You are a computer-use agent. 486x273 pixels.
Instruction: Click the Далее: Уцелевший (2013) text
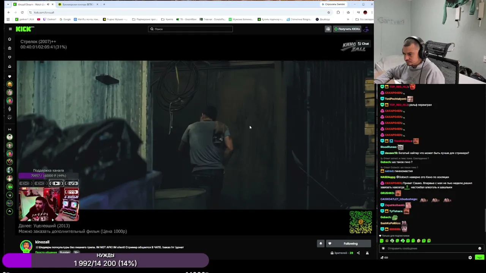tap(44, 226)
